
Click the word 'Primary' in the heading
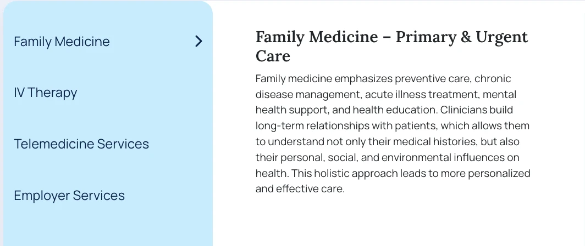pyautogui.click(x=423, y=37)
